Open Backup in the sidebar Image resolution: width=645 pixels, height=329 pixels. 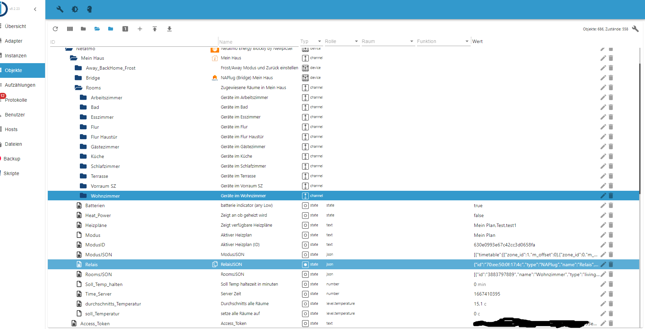pyautogui.click(x=23, y=159)
